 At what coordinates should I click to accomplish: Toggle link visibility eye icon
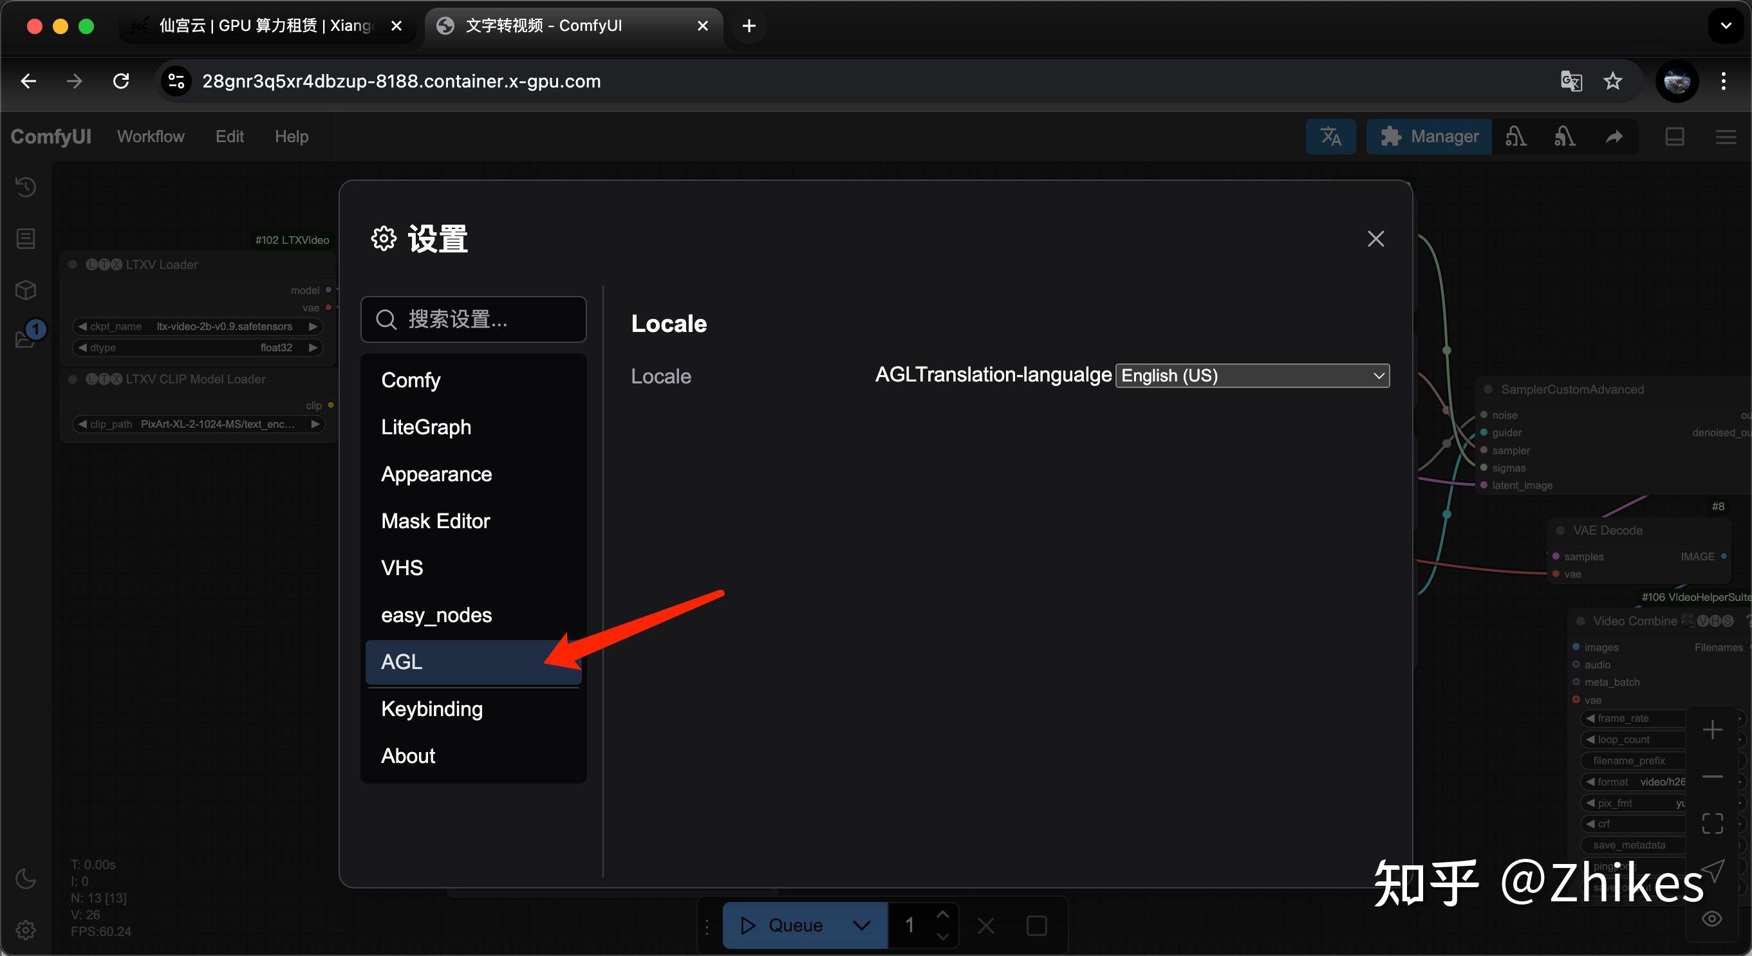point(1713,919)
